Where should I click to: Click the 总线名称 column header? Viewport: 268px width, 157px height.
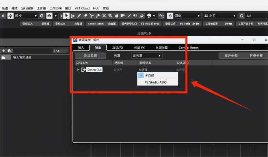tap(94, 63)
